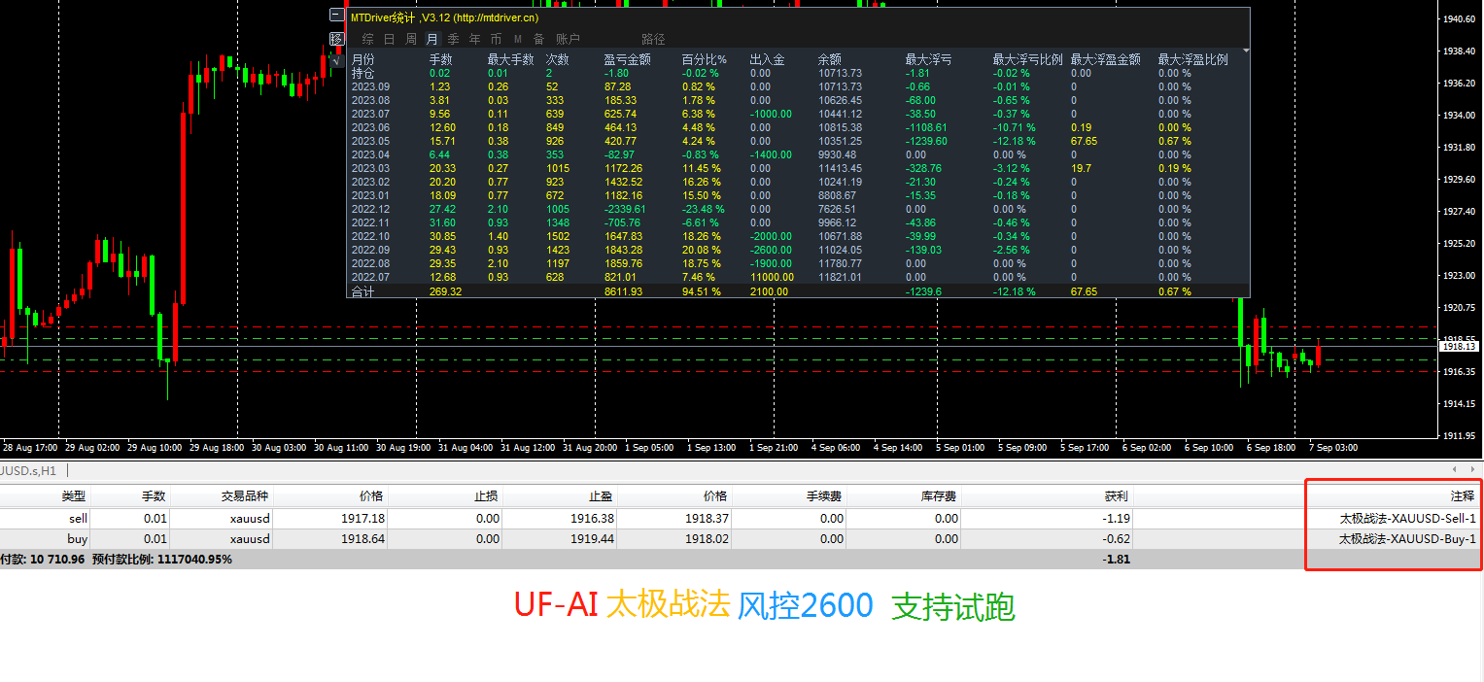Click the 移 move-panel button

tap(336, 39)
